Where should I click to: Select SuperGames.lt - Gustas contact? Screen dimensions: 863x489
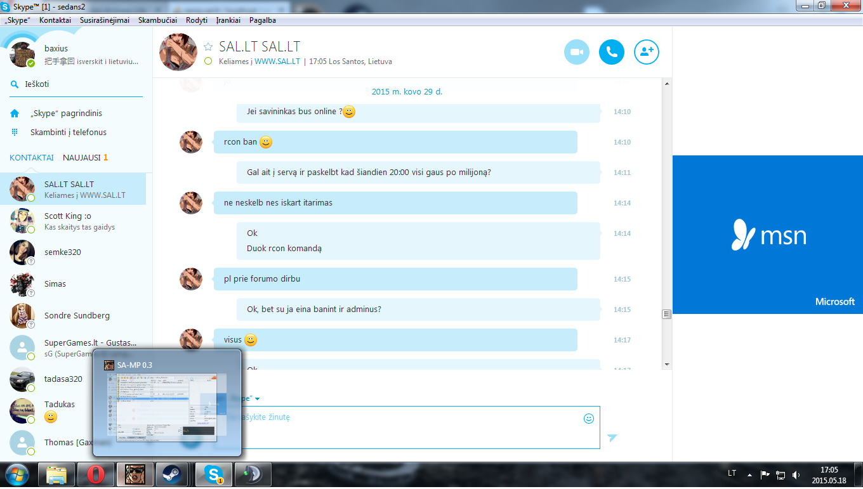pos(73,347)
